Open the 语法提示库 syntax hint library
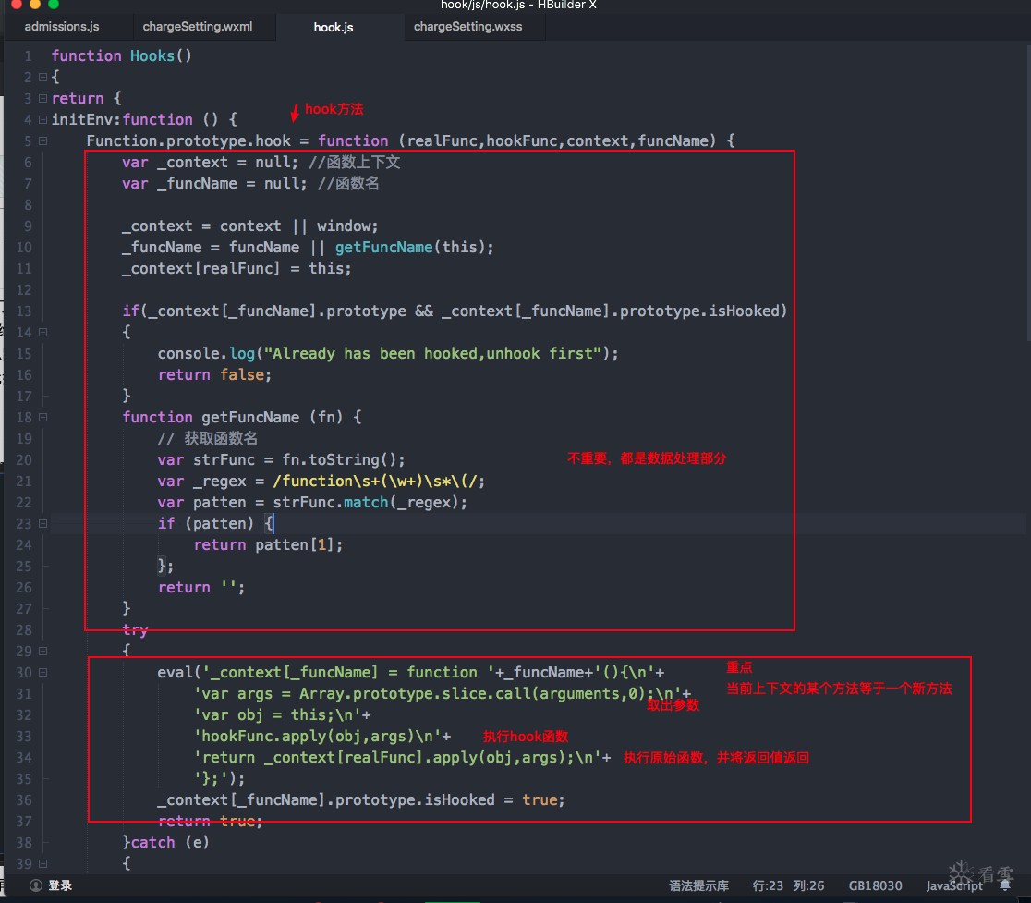 pos(698,885)
